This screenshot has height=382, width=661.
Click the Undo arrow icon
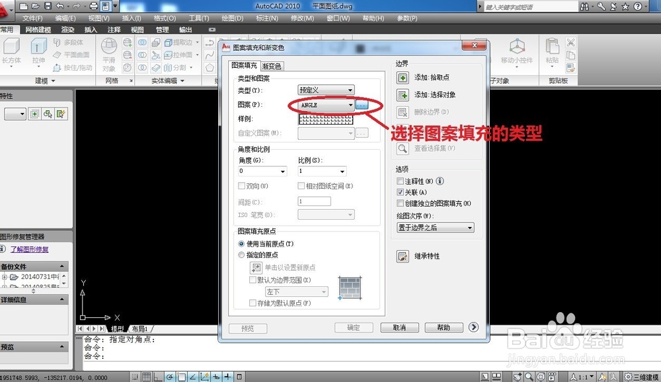pos(60,7)
